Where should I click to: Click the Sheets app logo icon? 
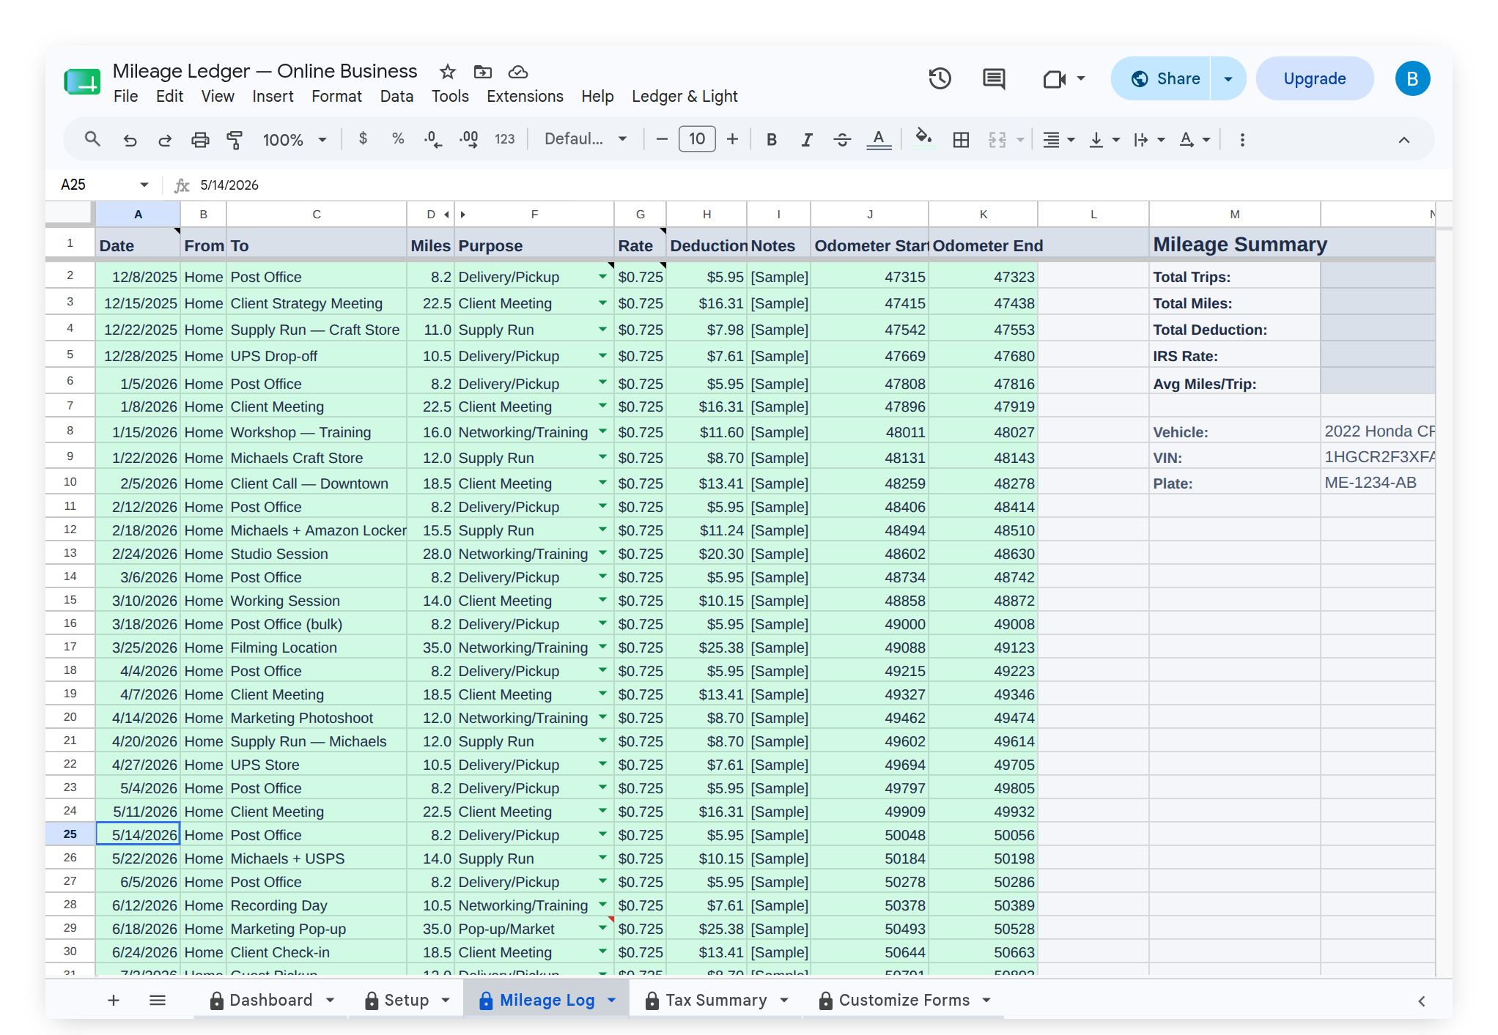(x=82, y=81)
